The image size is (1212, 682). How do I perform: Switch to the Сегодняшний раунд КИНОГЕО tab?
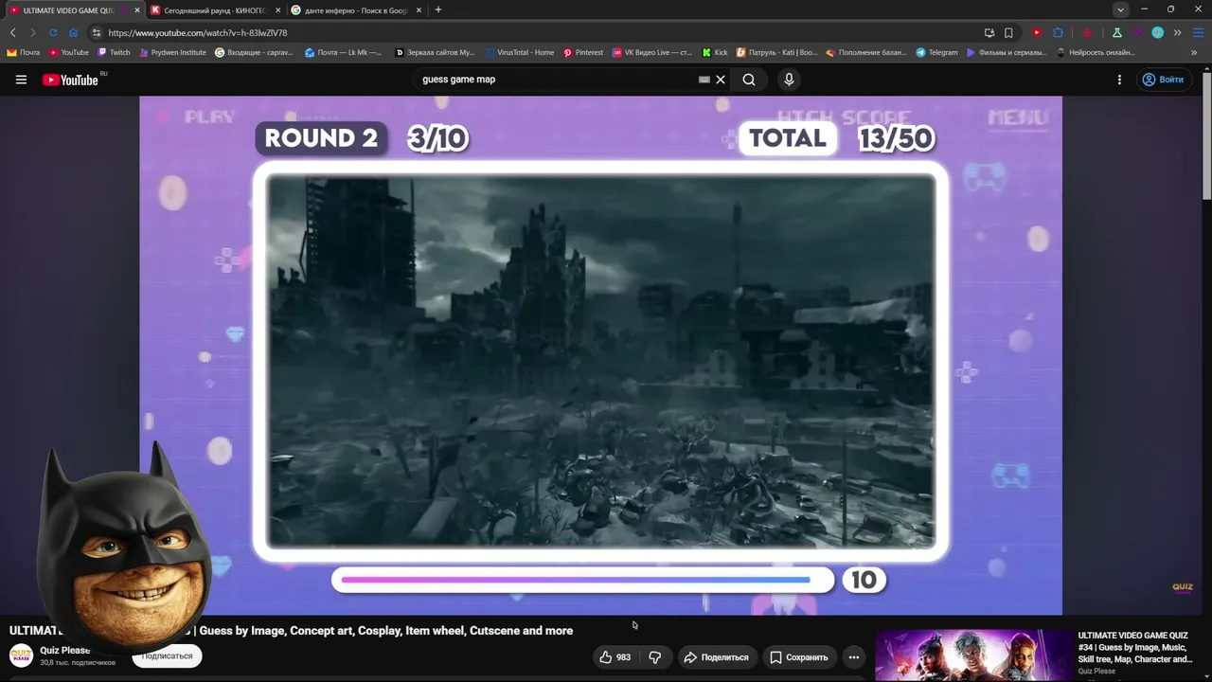click(x=215, y=10)
